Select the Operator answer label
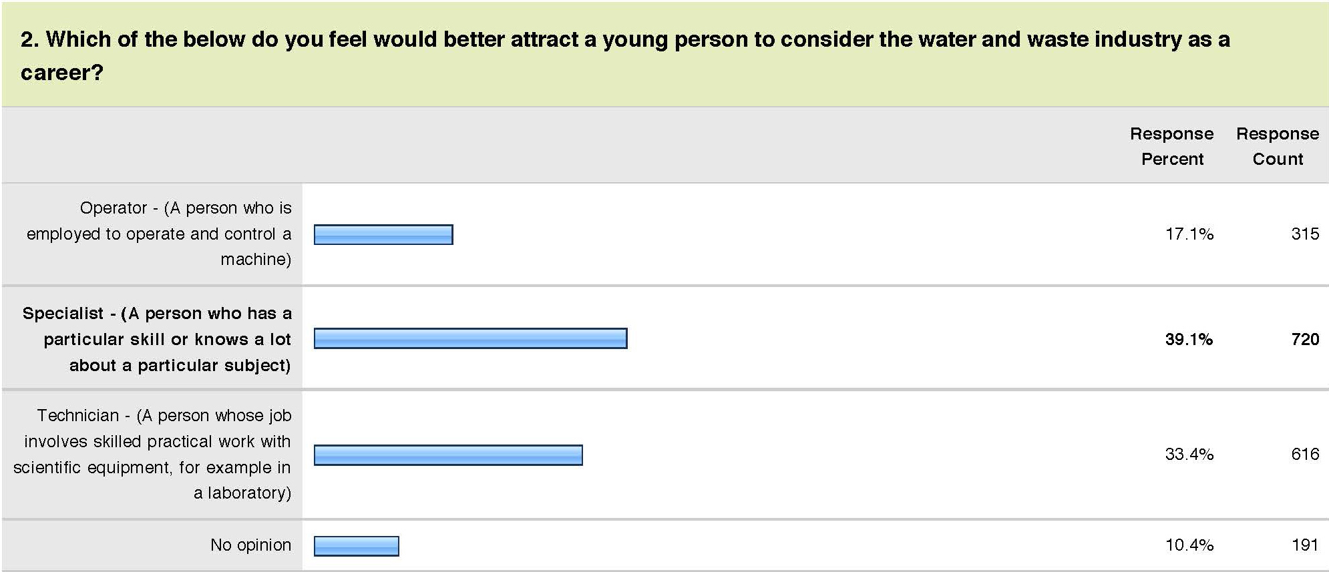This screenshot has height=572, width=1329. click(159, 234)
